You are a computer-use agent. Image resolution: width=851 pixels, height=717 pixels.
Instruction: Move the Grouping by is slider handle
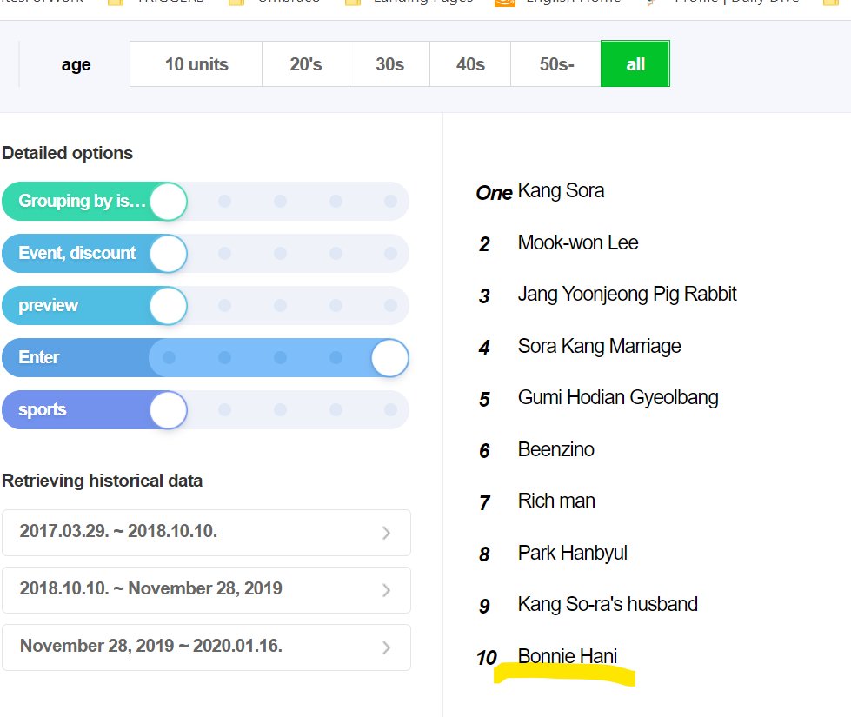click(168, 201)
